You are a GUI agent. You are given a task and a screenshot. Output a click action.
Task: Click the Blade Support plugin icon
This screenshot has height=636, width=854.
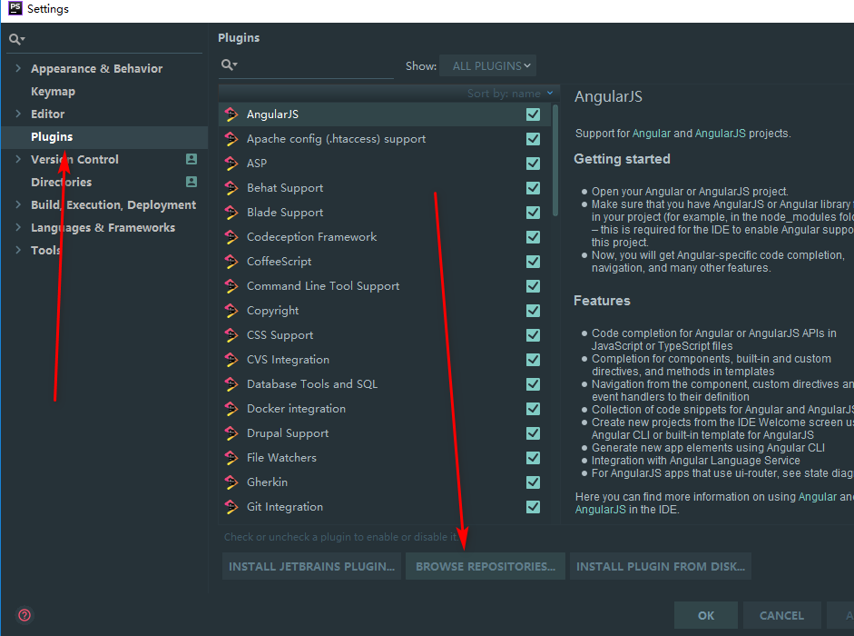click(x=231, y=213)
